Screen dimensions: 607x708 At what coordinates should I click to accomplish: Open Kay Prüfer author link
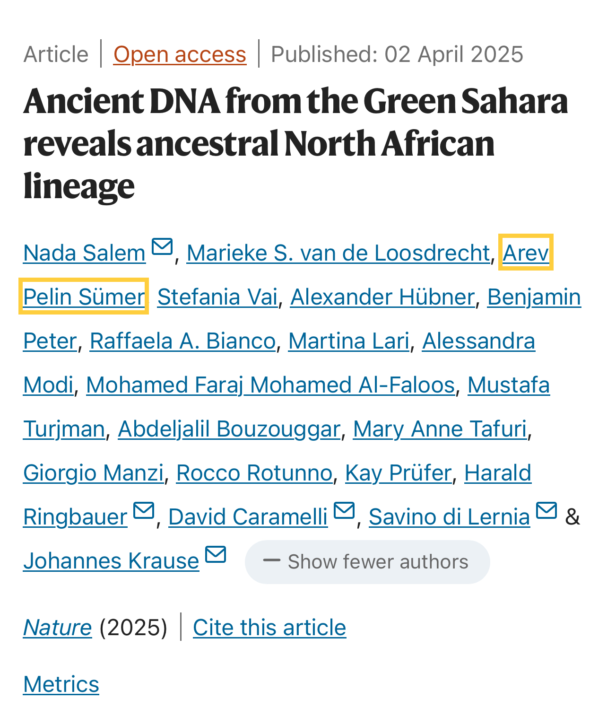398,473
